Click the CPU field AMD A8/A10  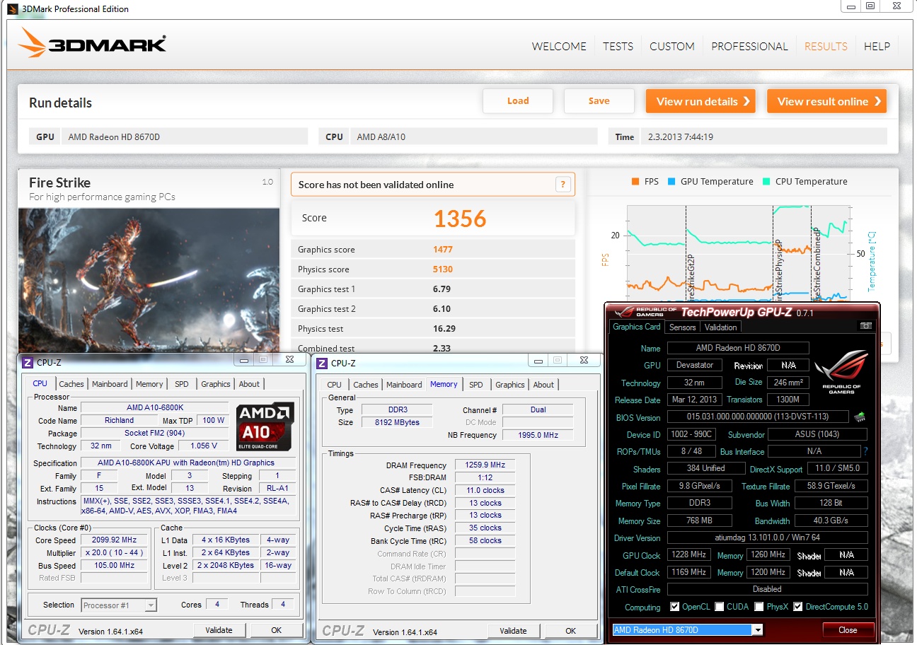(474, 137)
